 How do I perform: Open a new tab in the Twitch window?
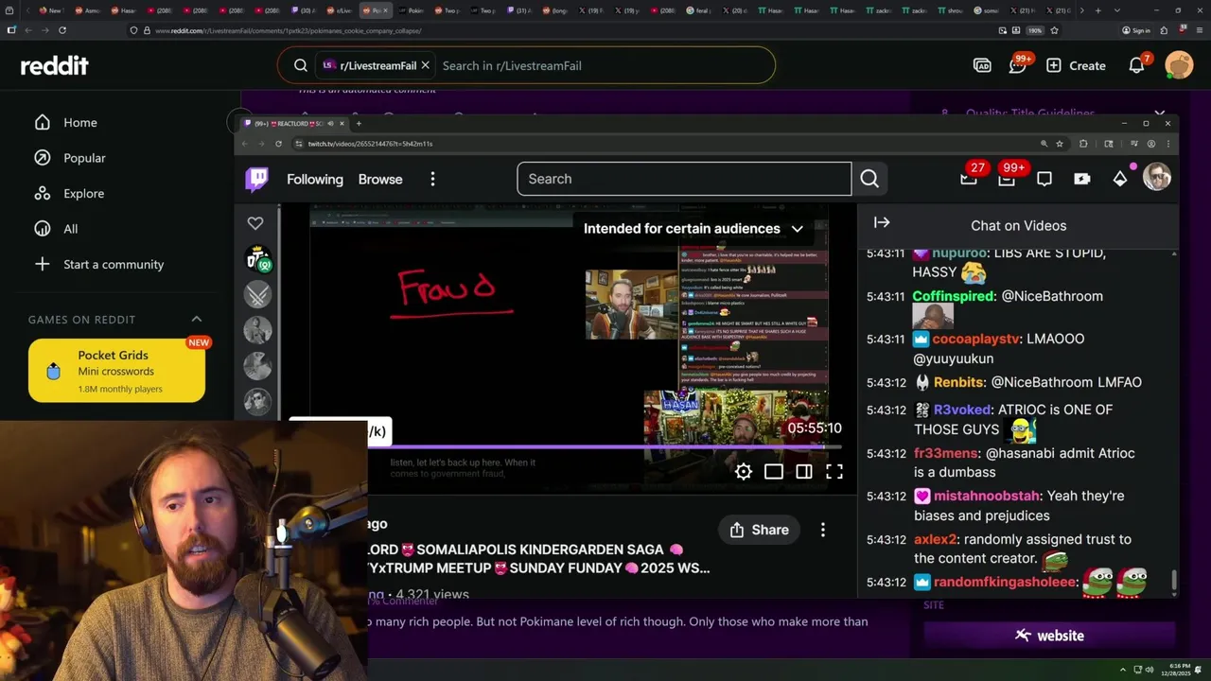click(x=359, y=123)
